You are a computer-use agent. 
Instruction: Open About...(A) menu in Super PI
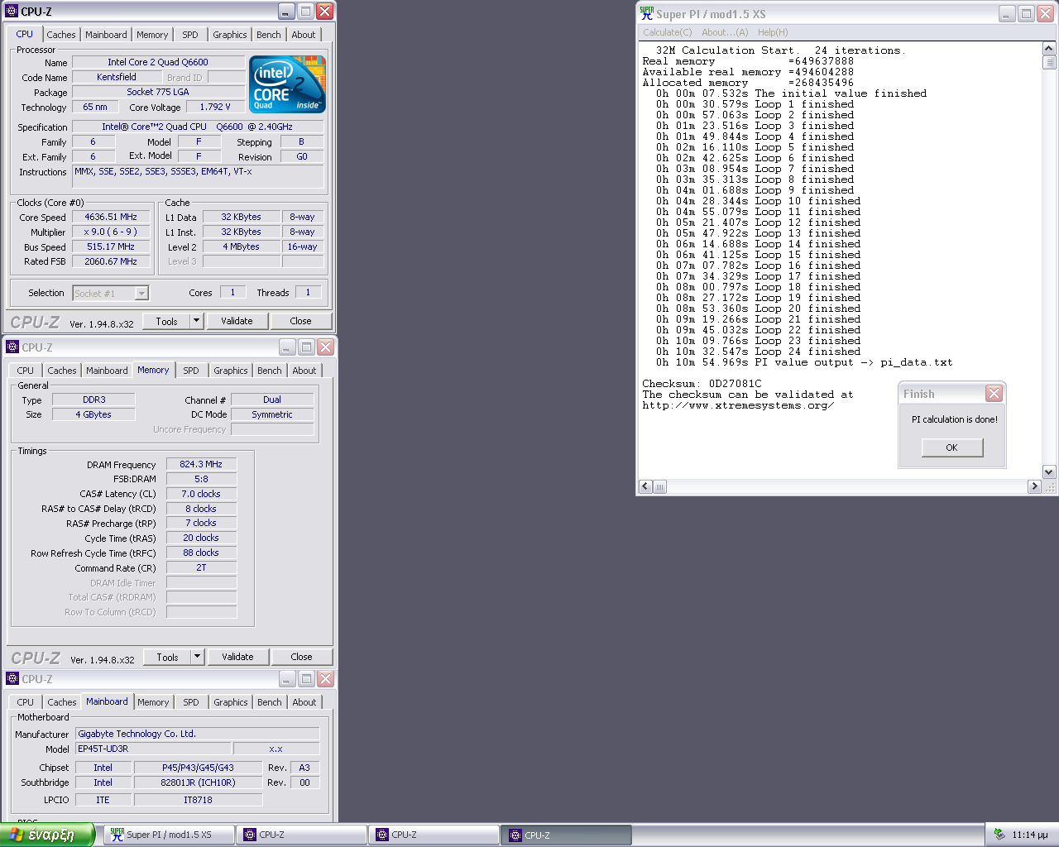coord(725,32)
